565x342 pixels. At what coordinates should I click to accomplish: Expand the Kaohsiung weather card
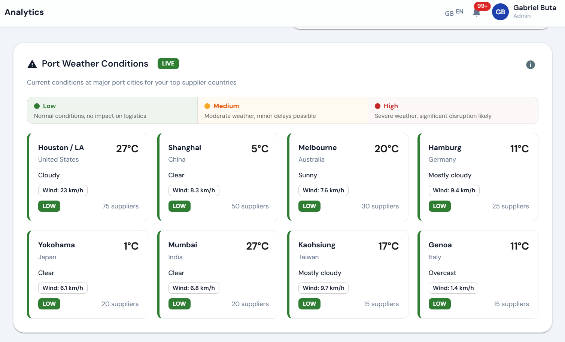point(347,274)
